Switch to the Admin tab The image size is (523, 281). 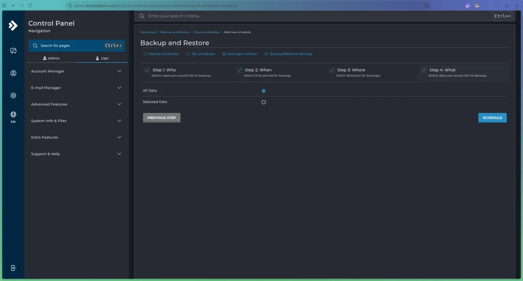click(x=51, y=58)
